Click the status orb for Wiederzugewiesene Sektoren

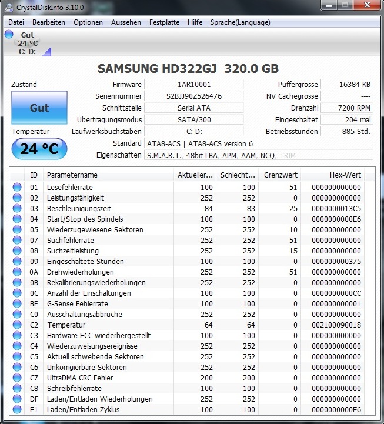point(17,229)
